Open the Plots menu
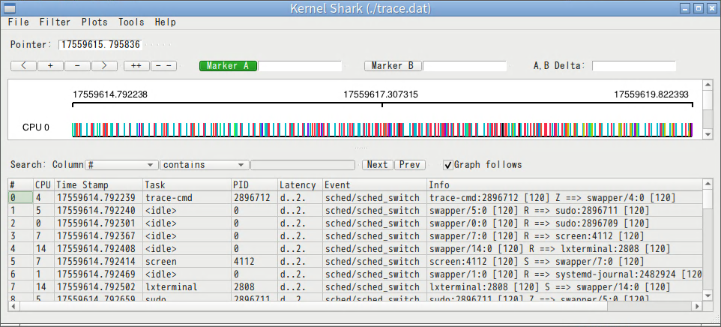The image size is (721, 327). tap(94, 22)
